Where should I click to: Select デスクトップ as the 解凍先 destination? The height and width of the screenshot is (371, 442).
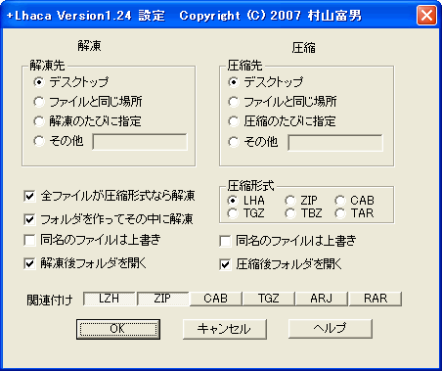39,82
